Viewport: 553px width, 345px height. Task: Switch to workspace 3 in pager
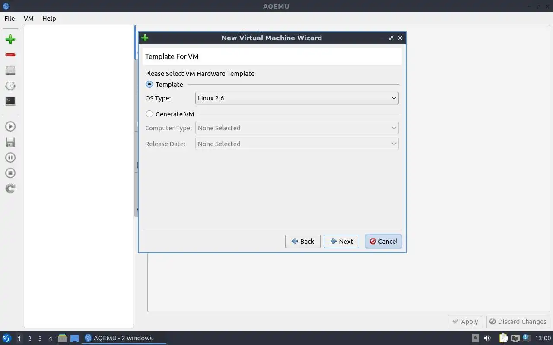pyautogui.click(x=40, y=339)
